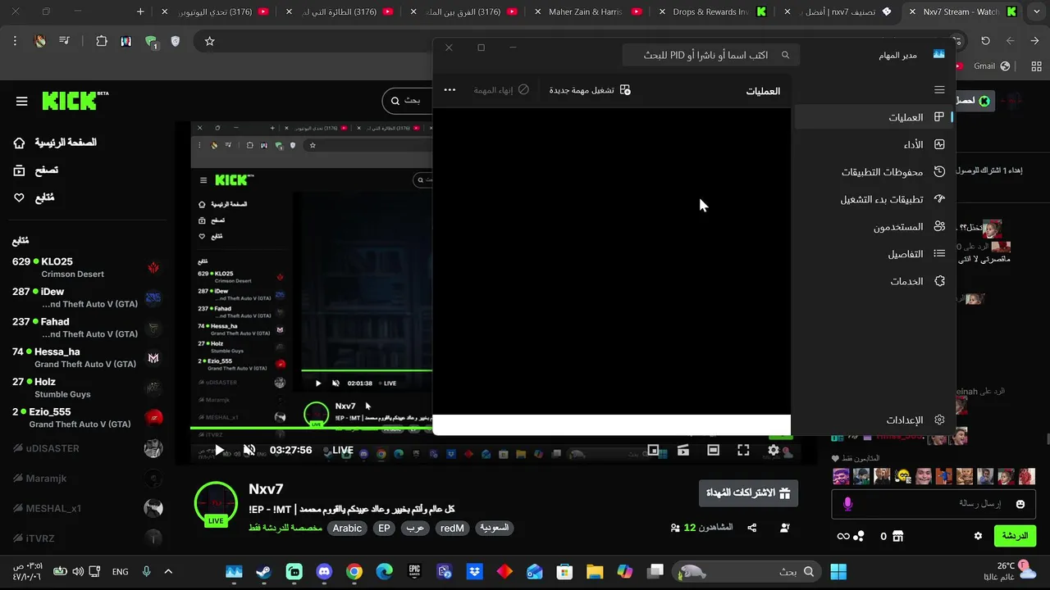Toggle microphone icon in system tray
This screenshot has width=1050, height=590.
click(146, 571)
